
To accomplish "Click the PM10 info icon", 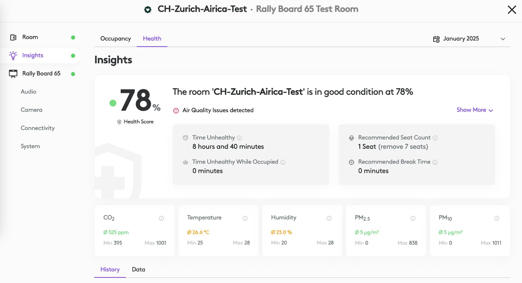I will [x=496, y=218].
